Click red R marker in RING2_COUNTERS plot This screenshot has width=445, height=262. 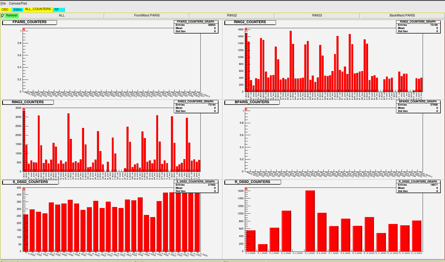[246, 29]
